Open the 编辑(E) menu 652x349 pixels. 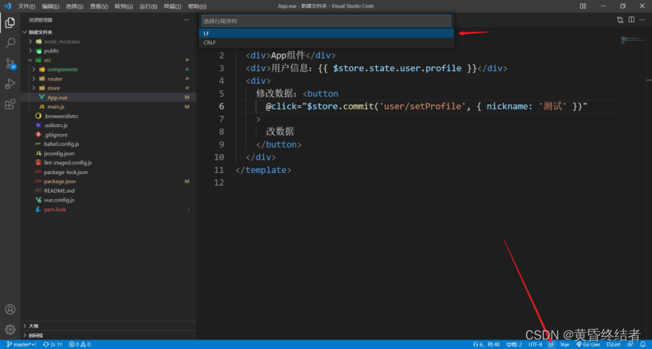point(51,6)
